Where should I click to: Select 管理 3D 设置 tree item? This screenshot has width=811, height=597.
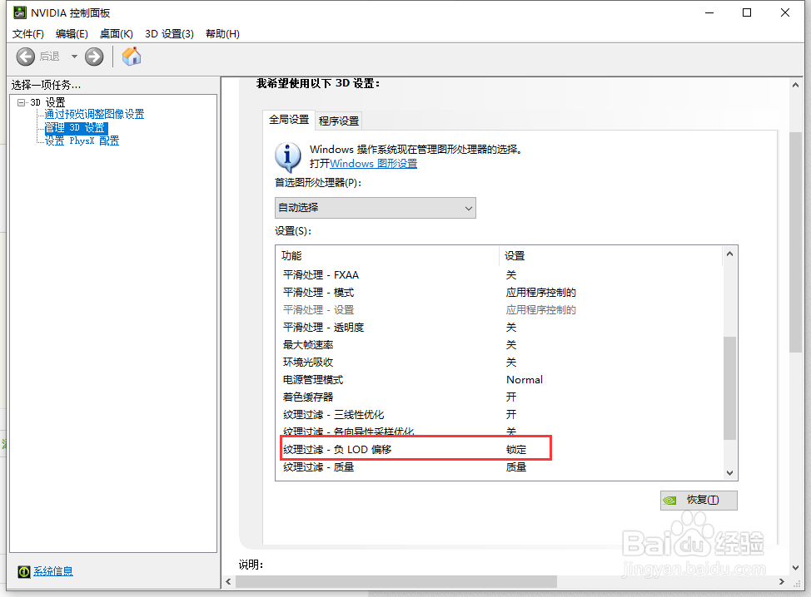(76, 127)
